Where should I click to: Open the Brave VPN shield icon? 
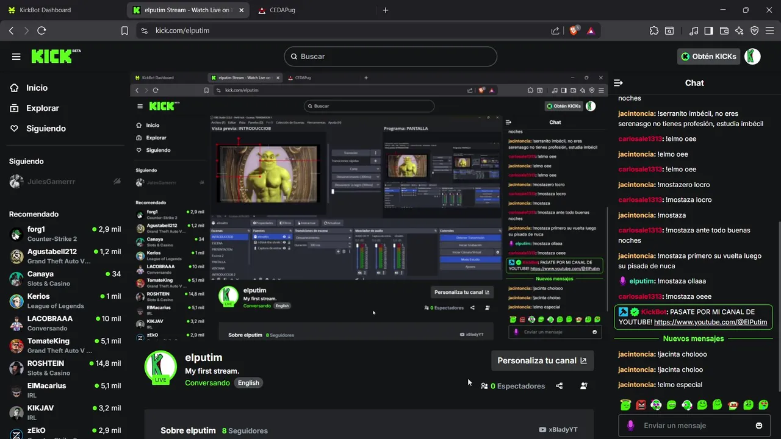pyautogui.click(x=754, y=30)
